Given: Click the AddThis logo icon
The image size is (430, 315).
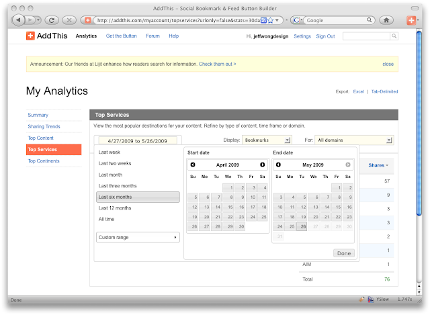Looking at the screenshot, I should (31, 36).
